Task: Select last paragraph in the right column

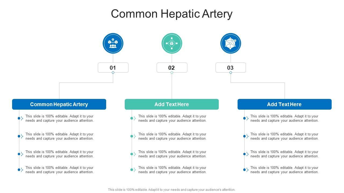Action: tap(284, 170)
